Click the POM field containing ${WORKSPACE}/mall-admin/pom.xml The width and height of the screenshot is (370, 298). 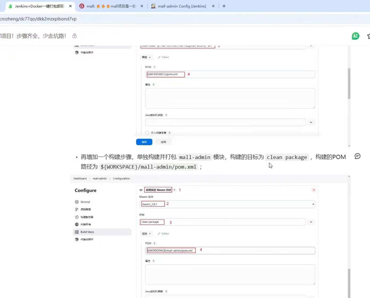click(230, 251)
